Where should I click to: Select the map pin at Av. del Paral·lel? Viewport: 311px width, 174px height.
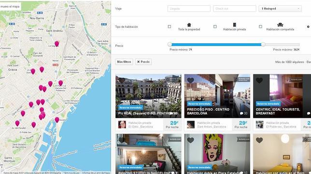tap(17, 123)
